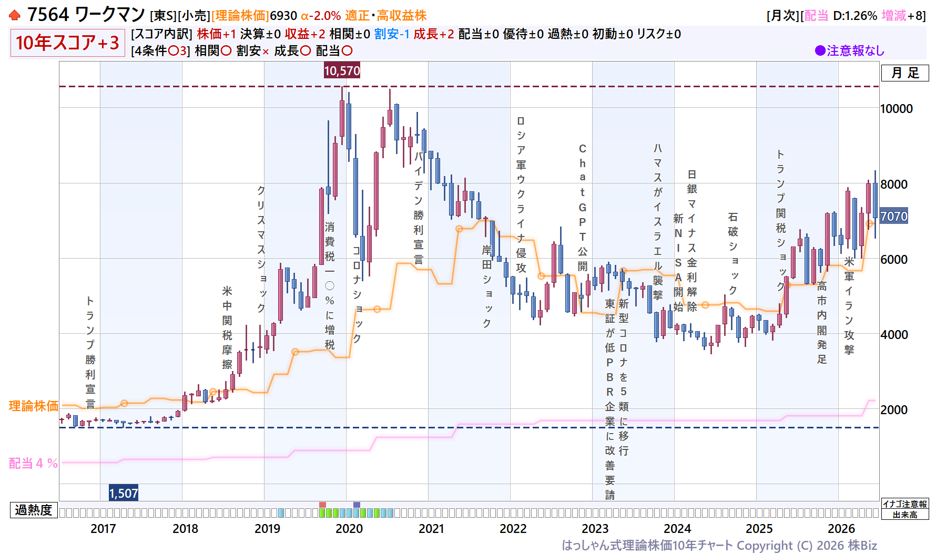
Task: Click the α-2.0% value
Action: (x=321, y=16)
